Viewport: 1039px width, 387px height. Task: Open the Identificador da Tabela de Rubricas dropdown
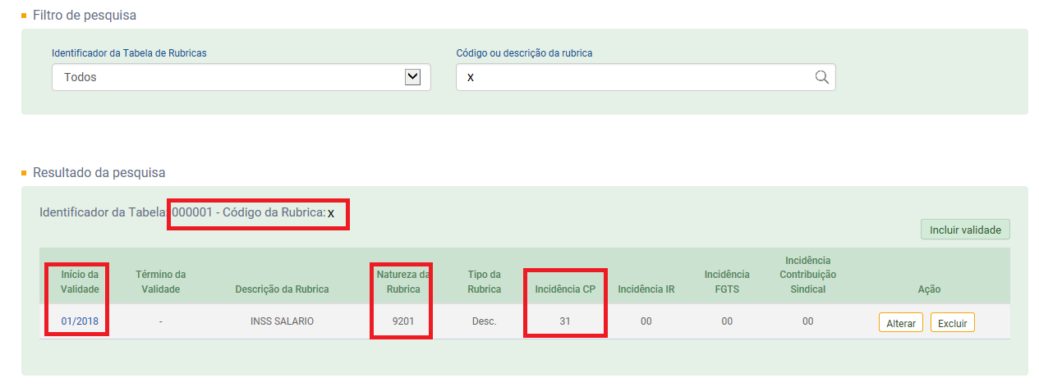[x=241, y=77]
